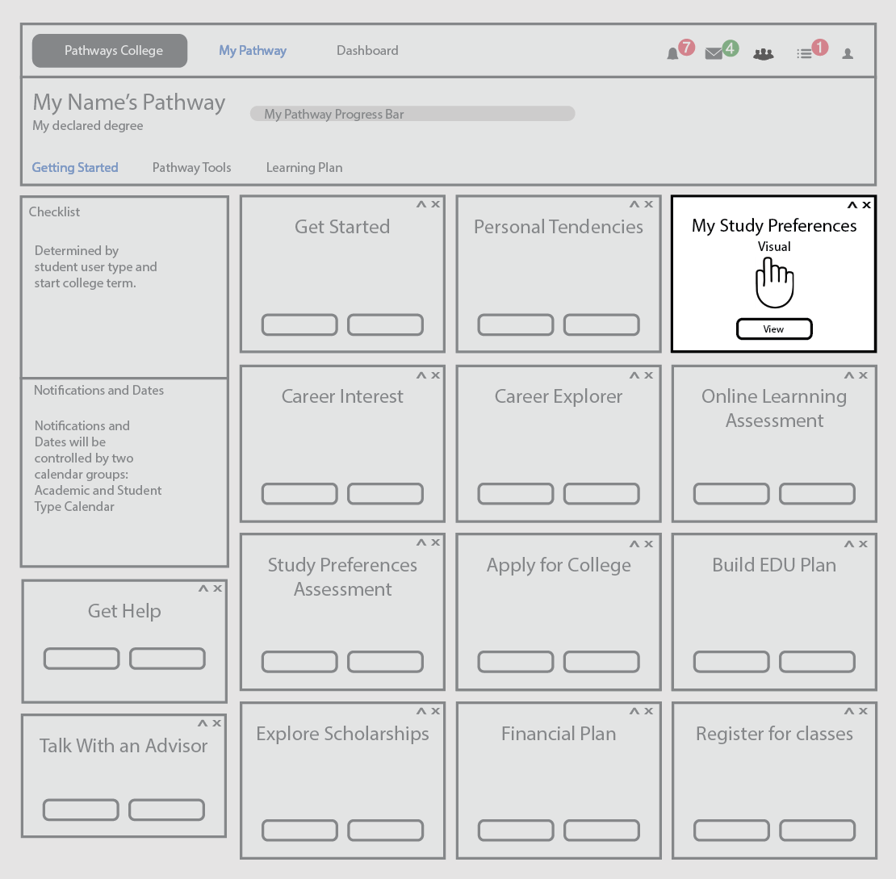Close the Get Help panel
The height and width of the screenshot is (879, 896).
click(x=218, y=588)
